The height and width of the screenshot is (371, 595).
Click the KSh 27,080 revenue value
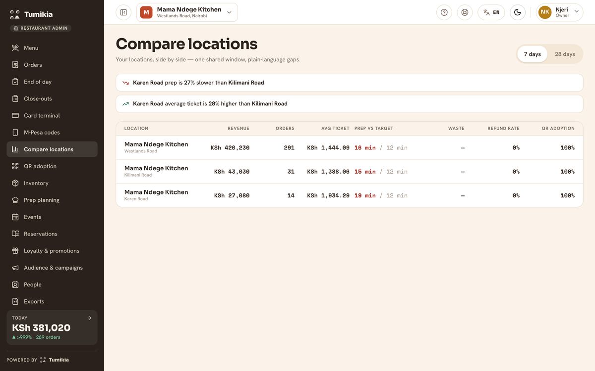[232, 196]
